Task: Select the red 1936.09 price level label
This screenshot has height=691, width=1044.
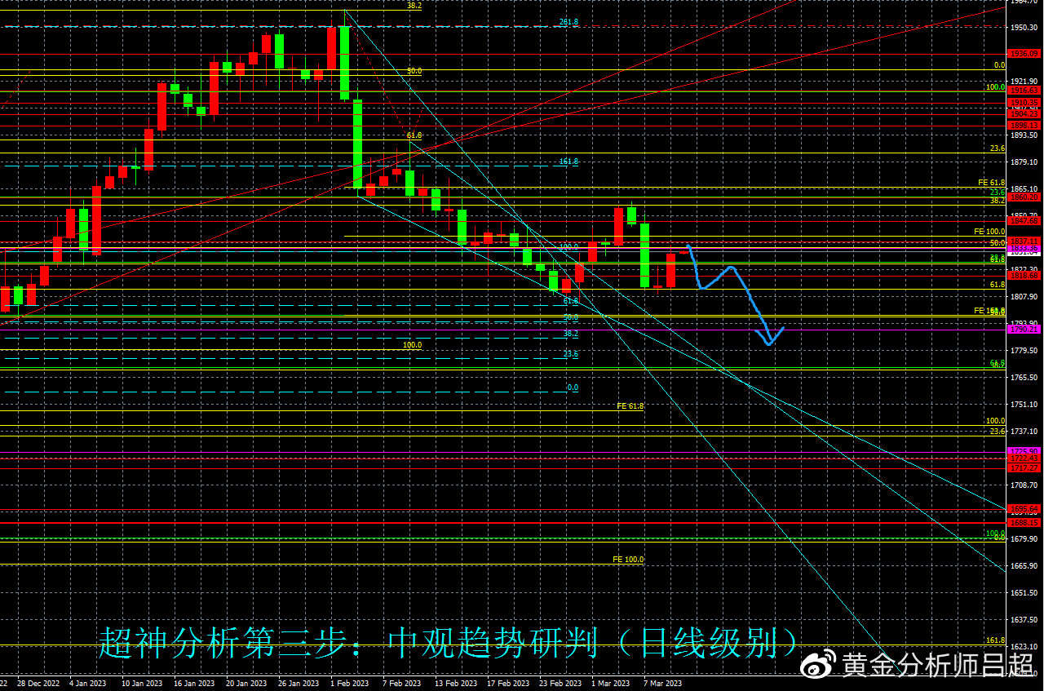Action: click(1024, 54)
